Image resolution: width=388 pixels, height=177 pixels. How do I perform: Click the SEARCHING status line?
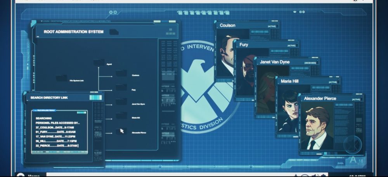click(x=43, y=118)
